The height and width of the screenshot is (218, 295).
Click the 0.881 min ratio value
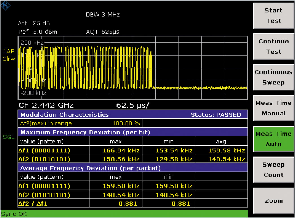(x=181, y=204)
